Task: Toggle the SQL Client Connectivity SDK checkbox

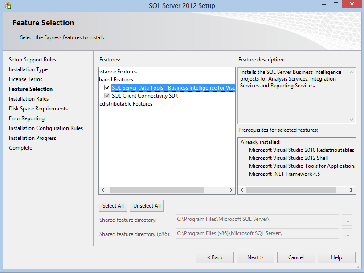Action: point(107,95)
